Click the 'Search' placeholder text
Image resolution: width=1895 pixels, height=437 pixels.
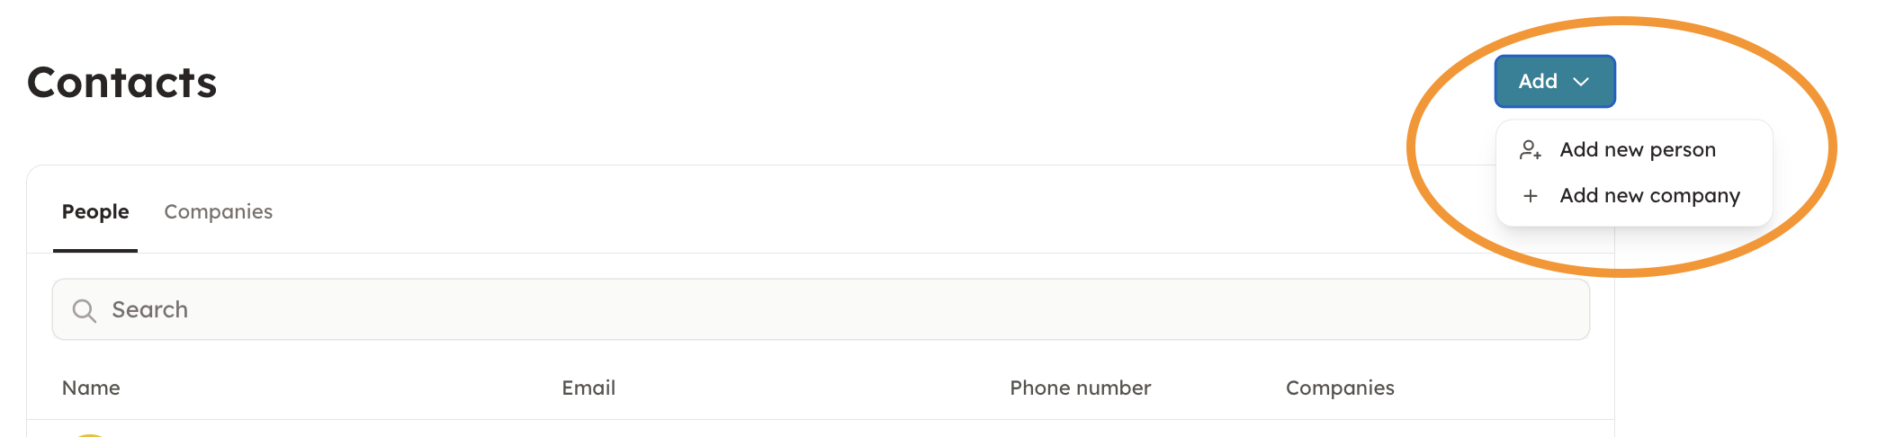150,310
